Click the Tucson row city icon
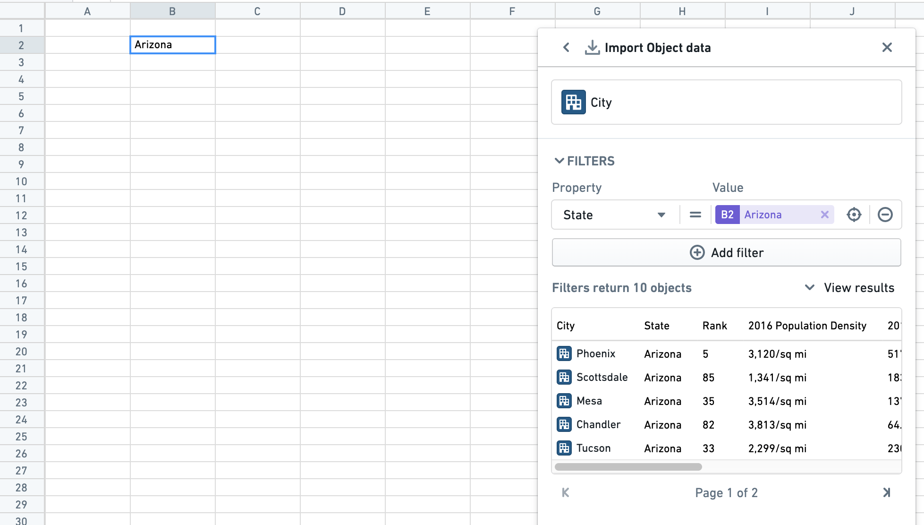924x525 pixels. 564,448
